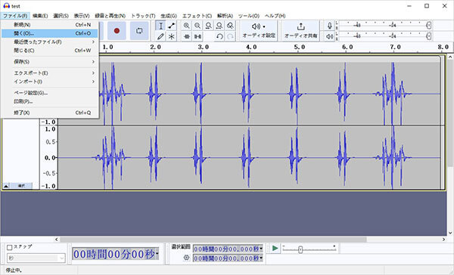The image size is (454, 275).
Task: Click the vertical scrollbar up arrow
Action: point(450,57)
